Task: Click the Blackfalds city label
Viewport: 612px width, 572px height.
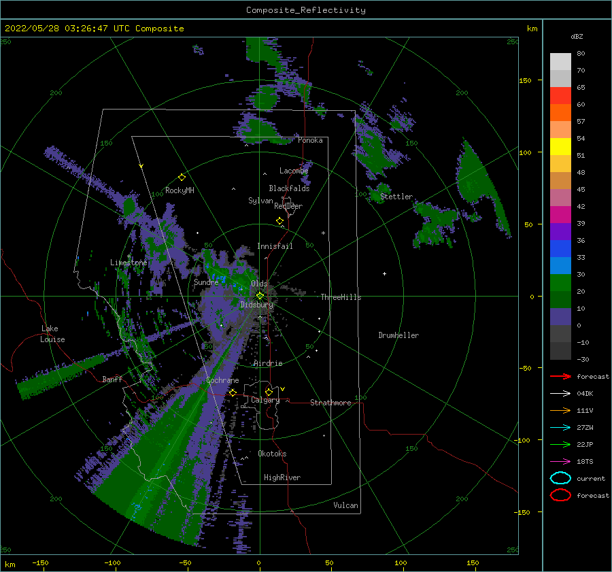Action: tap(289, 188)
